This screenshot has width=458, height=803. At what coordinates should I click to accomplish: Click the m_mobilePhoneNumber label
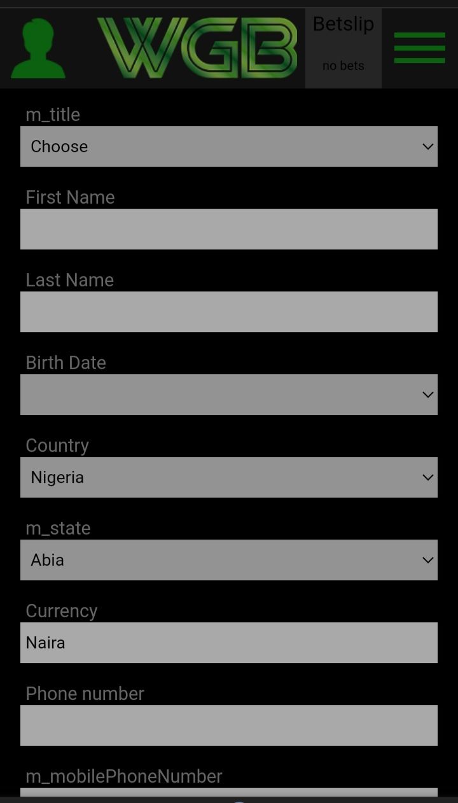coord(124,776)
